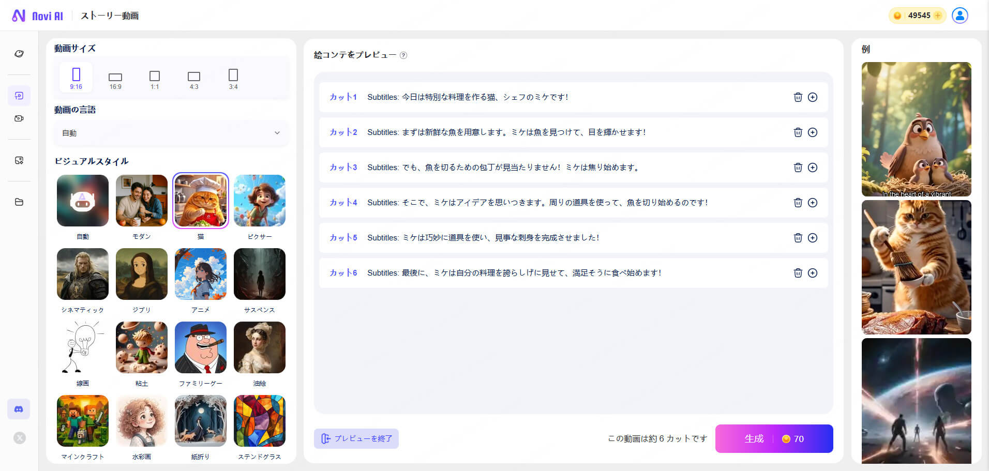Select the 3:4 video size option
Screen dimensions: 989x471
[233, 78]
